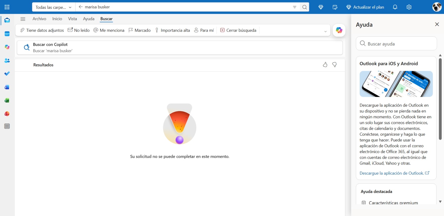
Task: Click the help pane vertical scrollbar
Action: pyautogui.click(x=440, y=99)
